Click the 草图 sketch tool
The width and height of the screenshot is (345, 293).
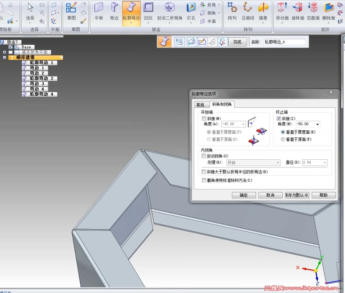pos(71,11)
